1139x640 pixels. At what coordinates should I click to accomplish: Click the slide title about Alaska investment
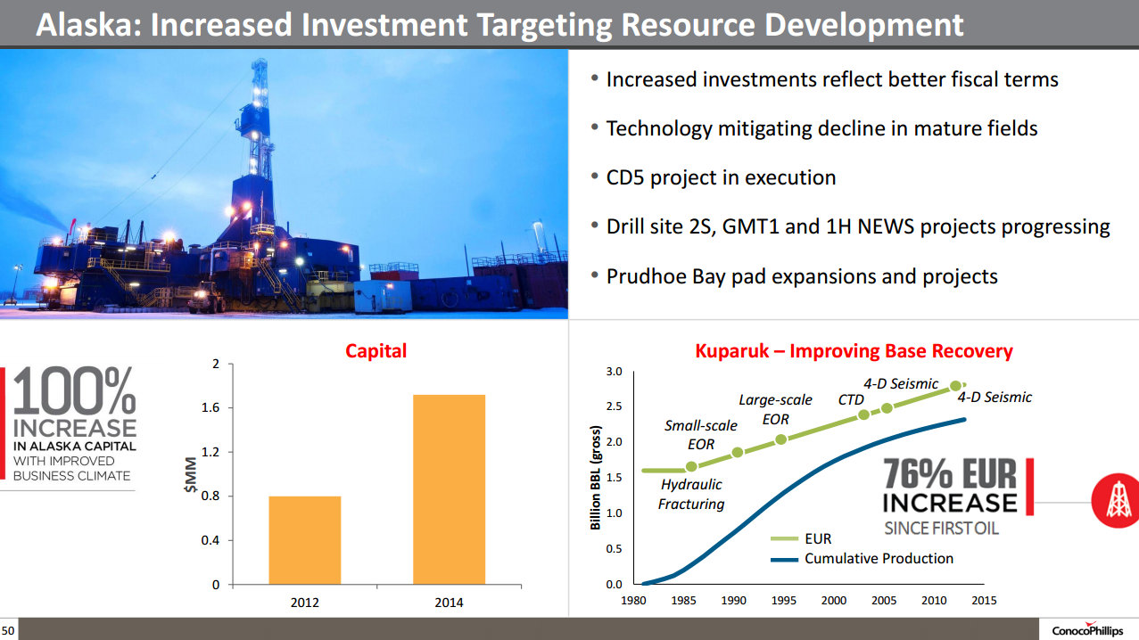[x=499, y=24]
